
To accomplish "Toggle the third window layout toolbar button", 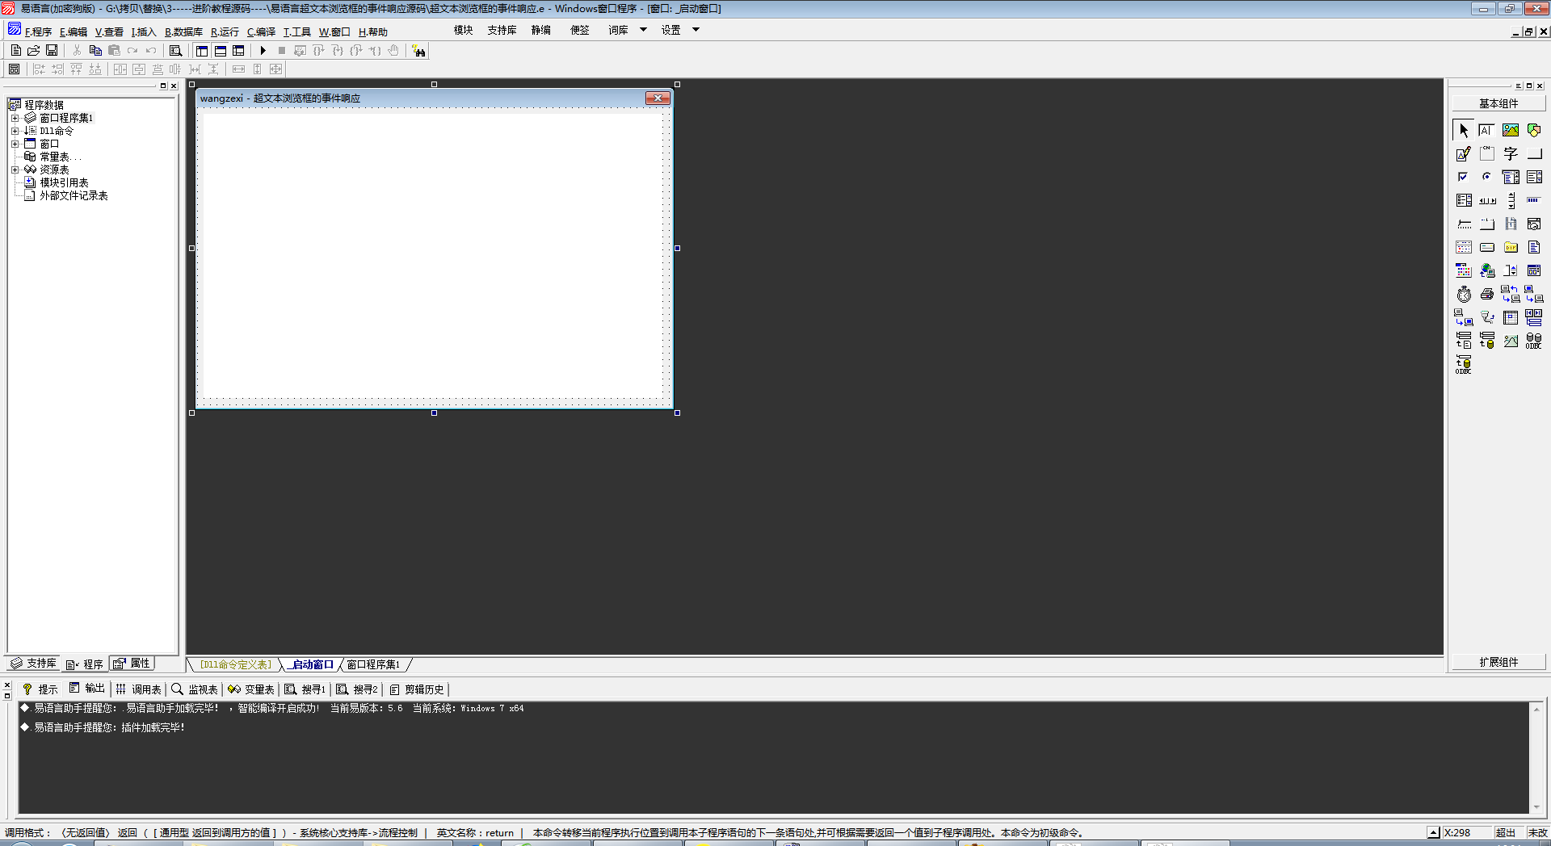I will (238, 51).
